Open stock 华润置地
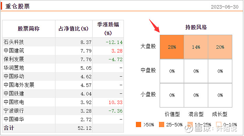 coord(14,68)
